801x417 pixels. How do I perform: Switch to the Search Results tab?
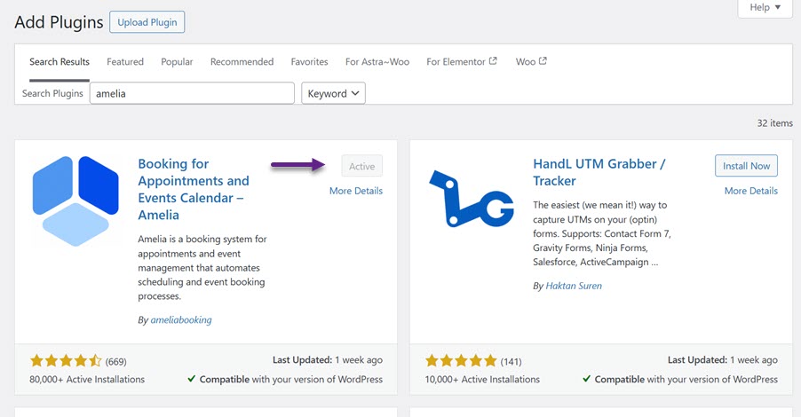point(59,62)
